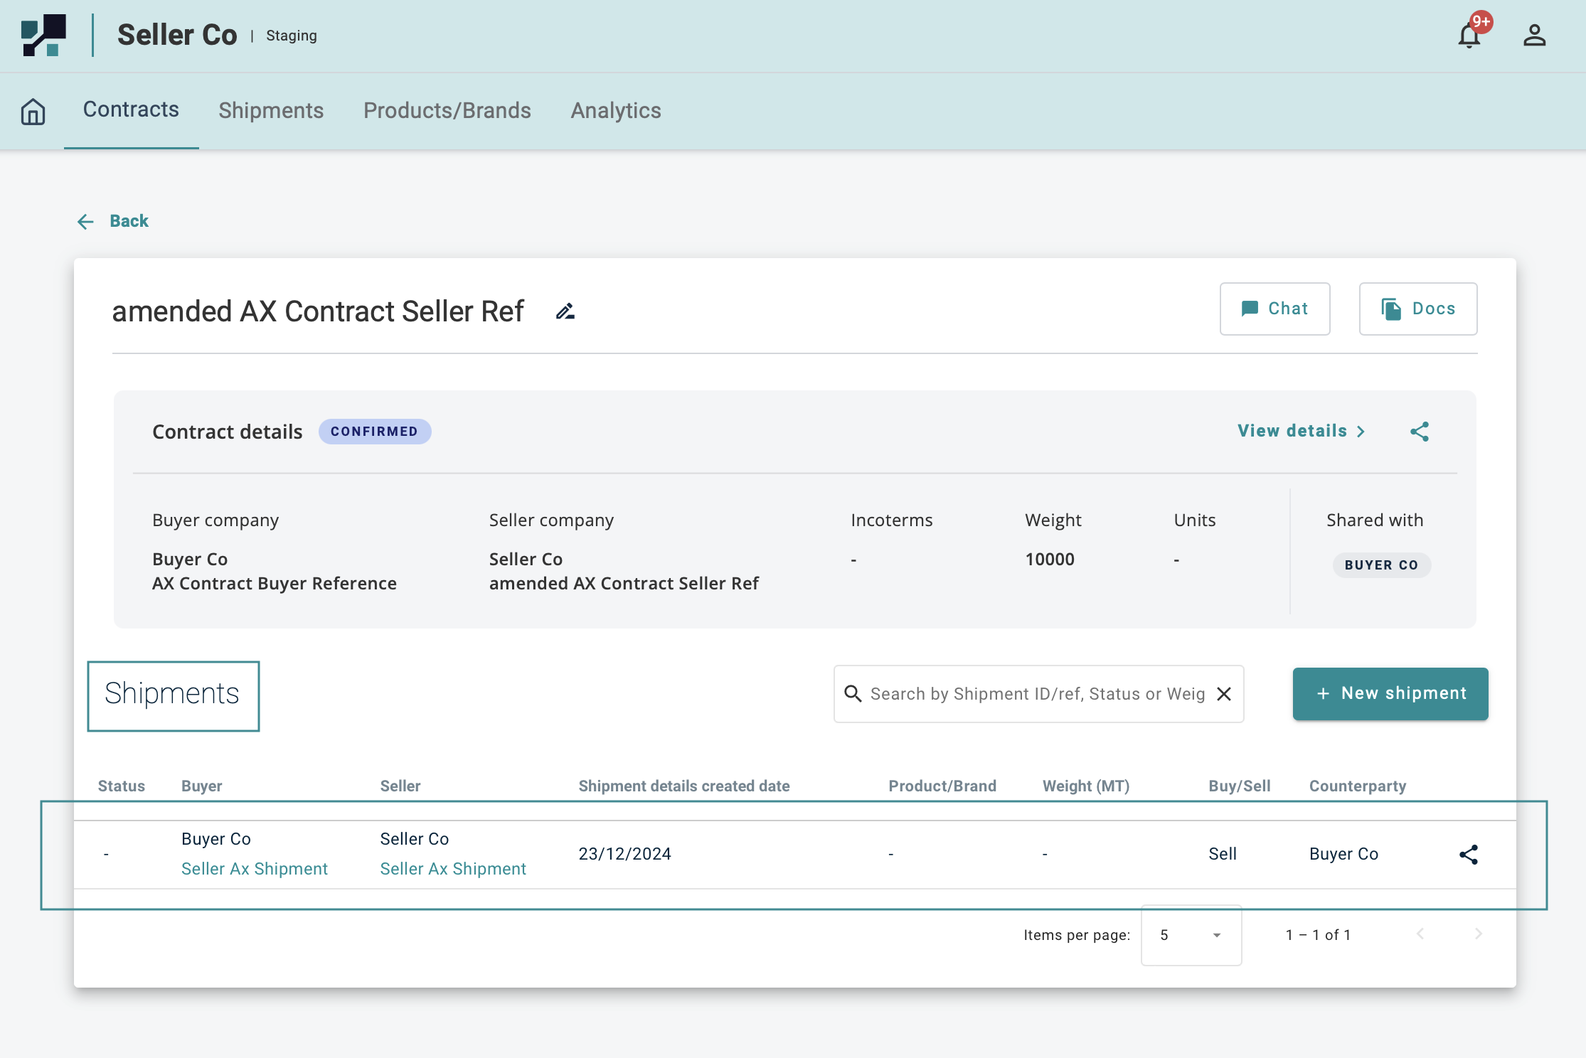The height and width of the screenshot is (1058, 1586).
Task: Open the notifications bell icon
Action: point(1469,36)
